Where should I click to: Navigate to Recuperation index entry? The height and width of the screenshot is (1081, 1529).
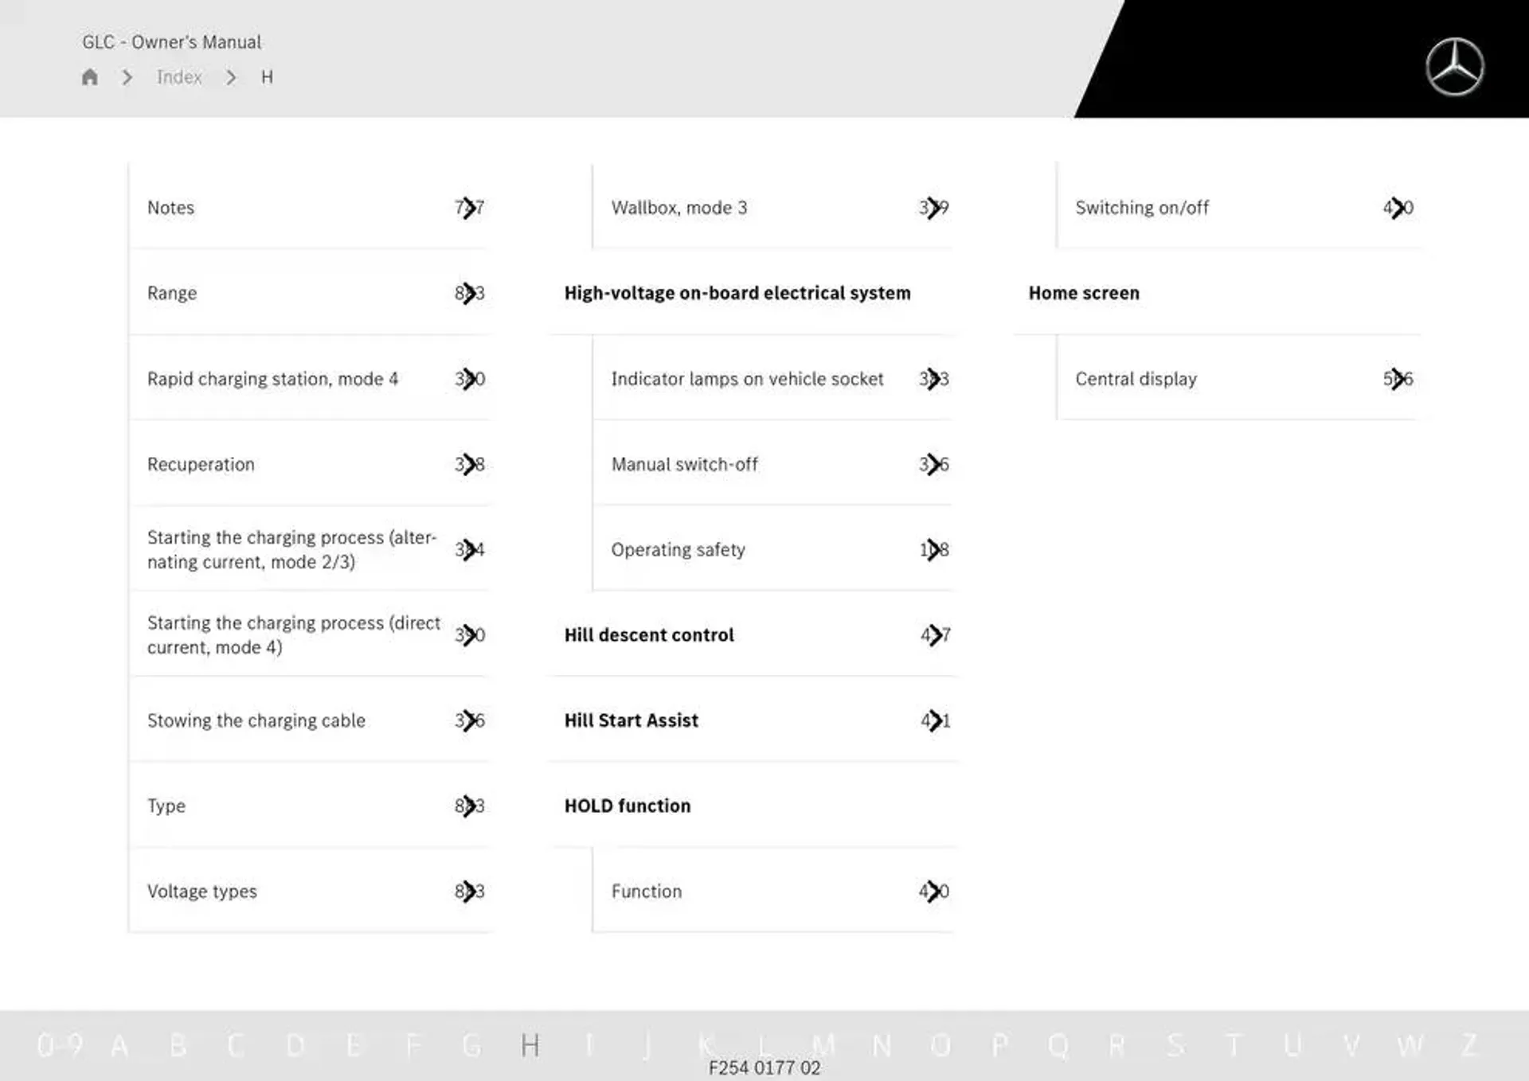coord(199,463)
